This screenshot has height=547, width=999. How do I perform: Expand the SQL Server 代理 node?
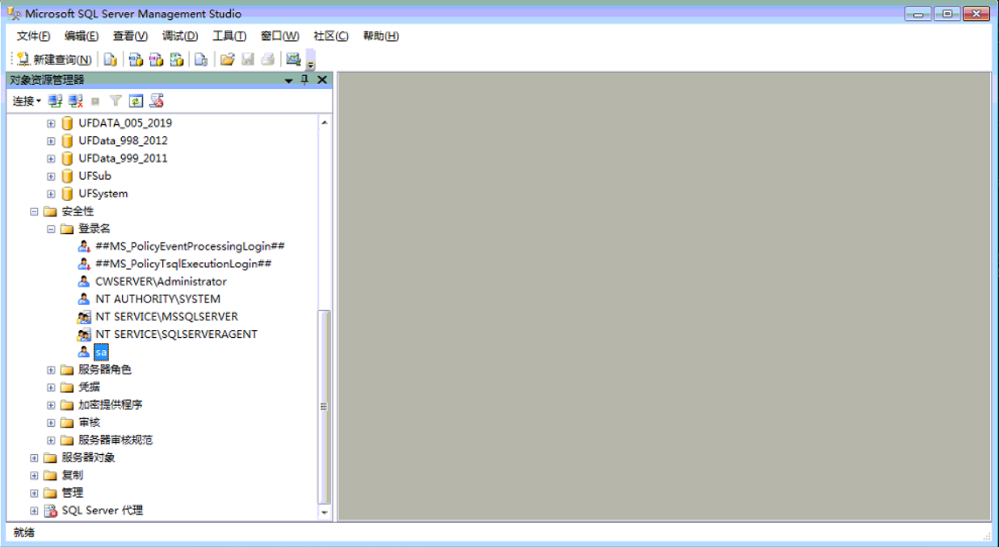(x=34, y=511)
